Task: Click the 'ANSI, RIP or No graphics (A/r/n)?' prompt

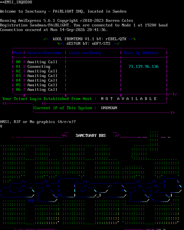Action: (38, 122)
